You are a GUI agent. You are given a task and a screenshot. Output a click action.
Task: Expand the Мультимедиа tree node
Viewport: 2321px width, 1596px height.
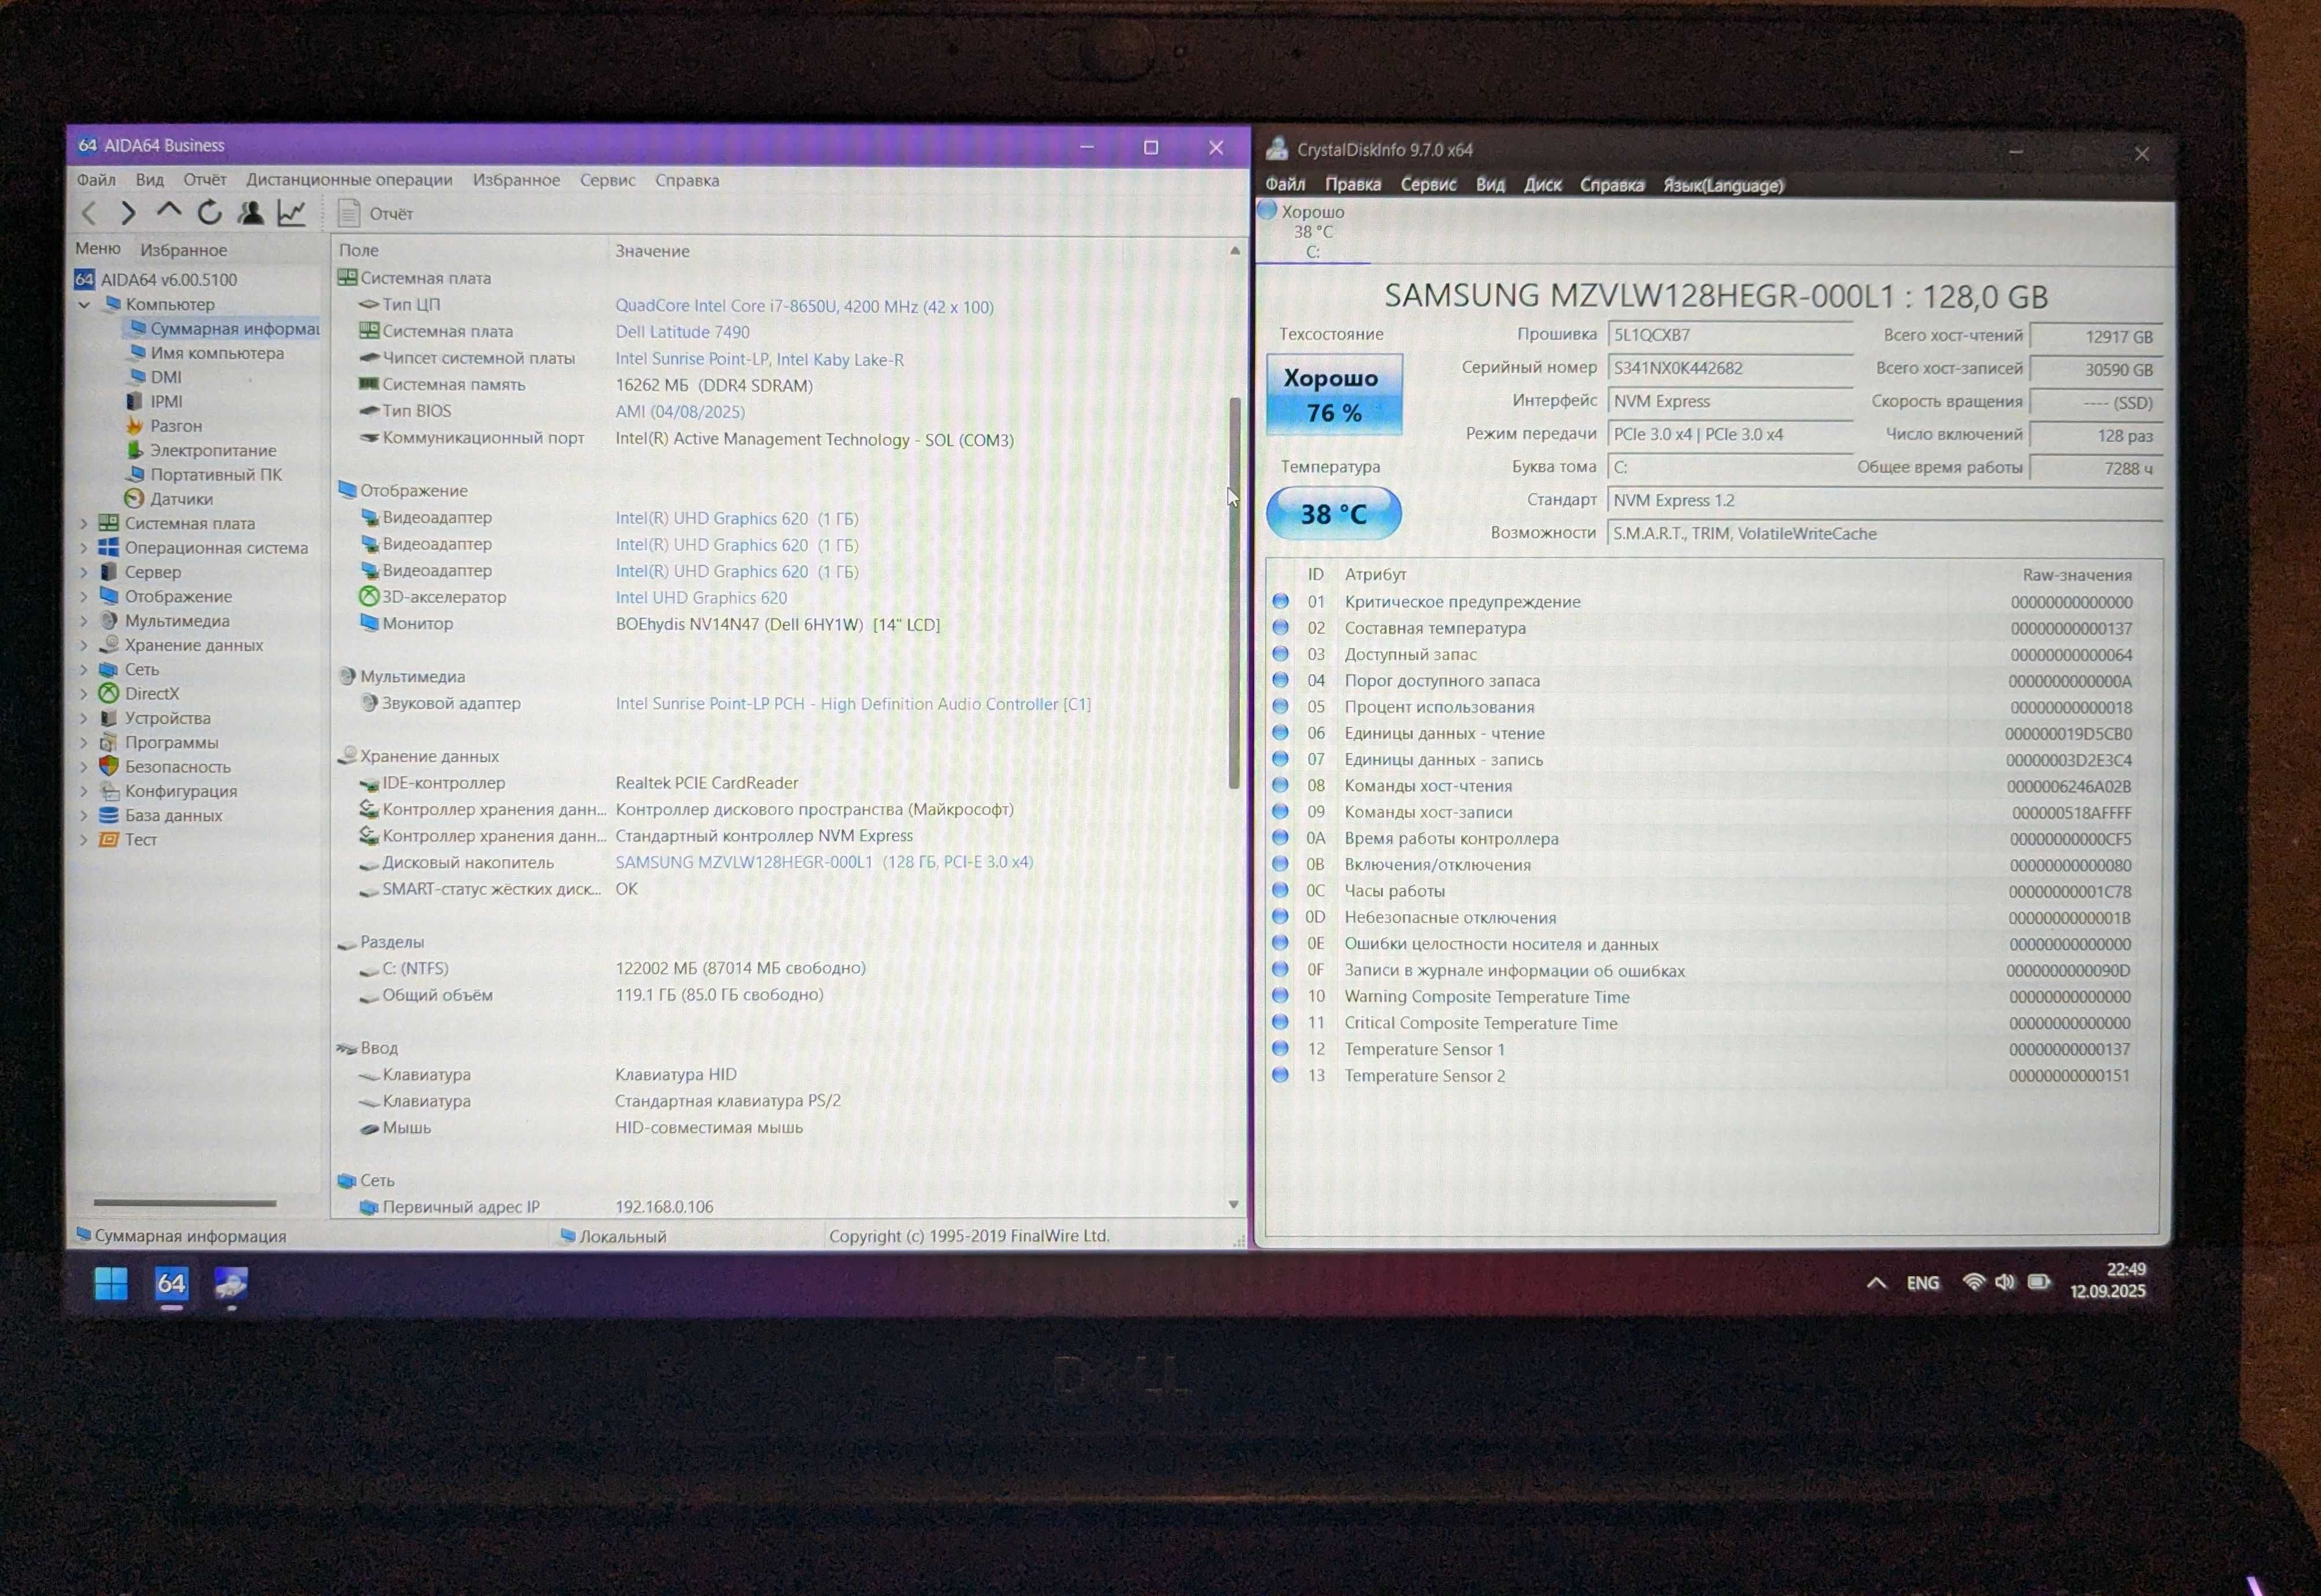(x=84, y=621)
